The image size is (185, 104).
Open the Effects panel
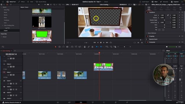click(21, 2)
